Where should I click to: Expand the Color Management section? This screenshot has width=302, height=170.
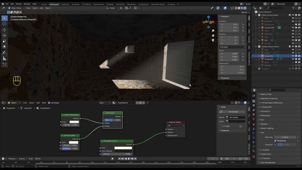[x=268, y=162]
